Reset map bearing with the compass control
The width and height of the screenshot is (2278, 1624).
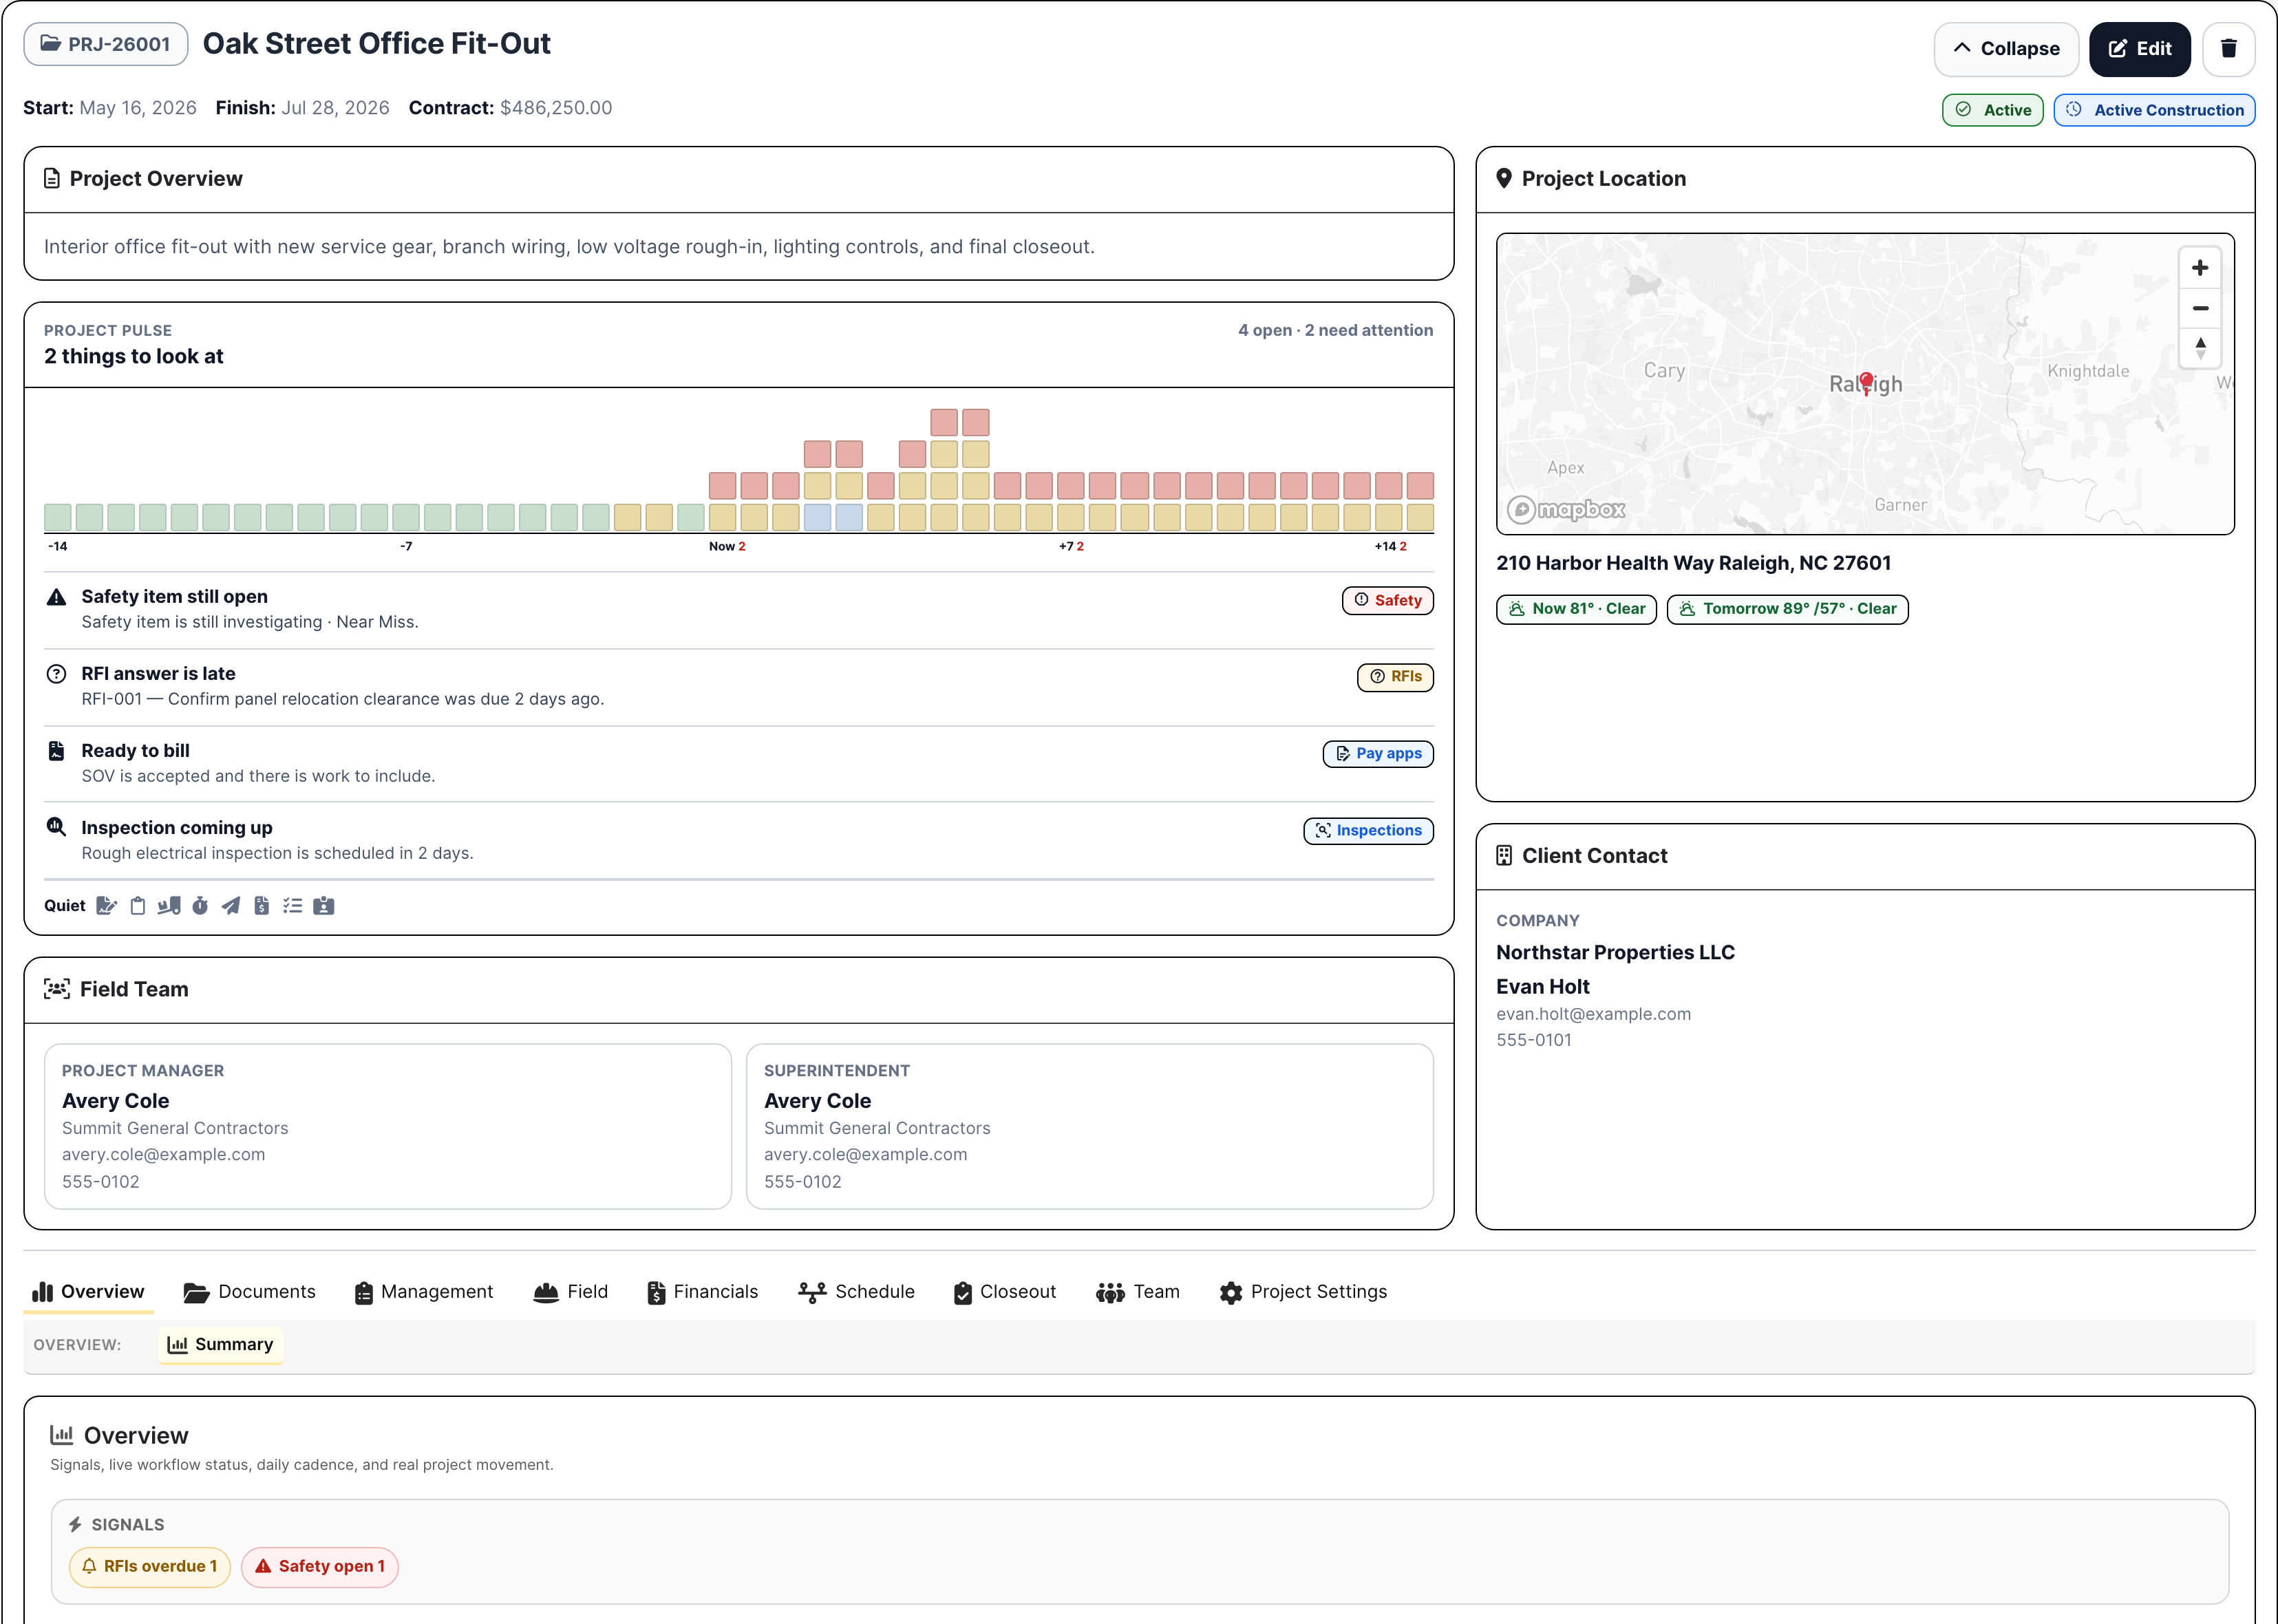[x=2200, y=348]
